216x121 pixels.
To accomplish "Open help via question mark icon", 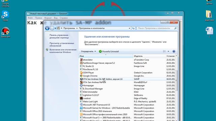I will [174, 51].
